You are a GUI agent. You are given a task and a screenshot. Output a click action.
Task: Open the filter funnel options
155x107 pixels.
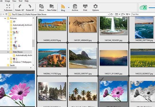point(128,14)
